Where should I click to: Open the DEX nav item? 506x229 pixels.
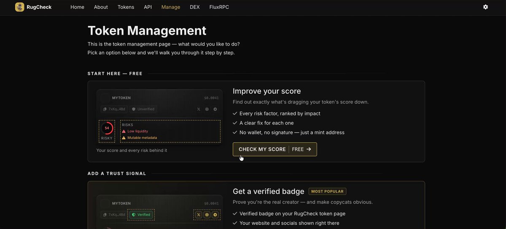(x=195, y=7)
